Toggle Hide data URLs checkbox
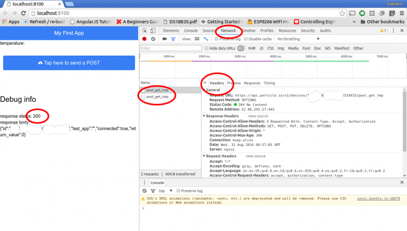The width and height of the screenshot is (407, 231). 207,48
